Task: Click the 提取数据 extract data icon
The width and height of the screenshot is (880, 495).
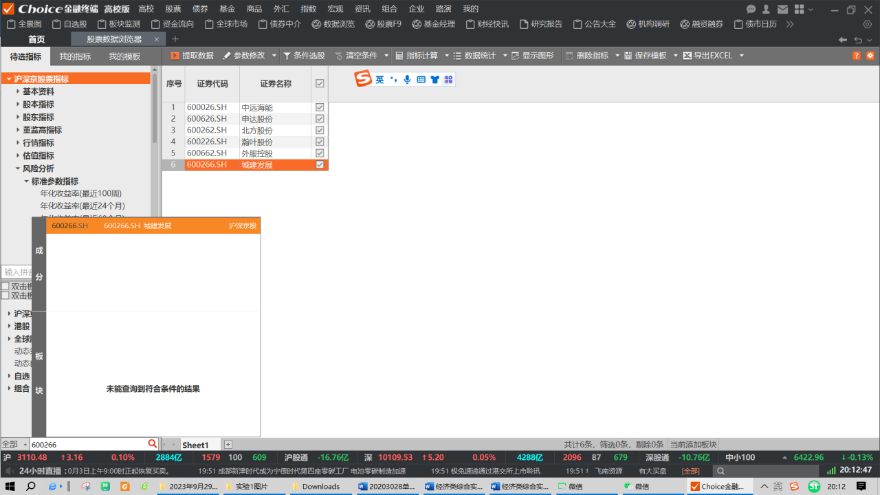Action: coord(175,56)
